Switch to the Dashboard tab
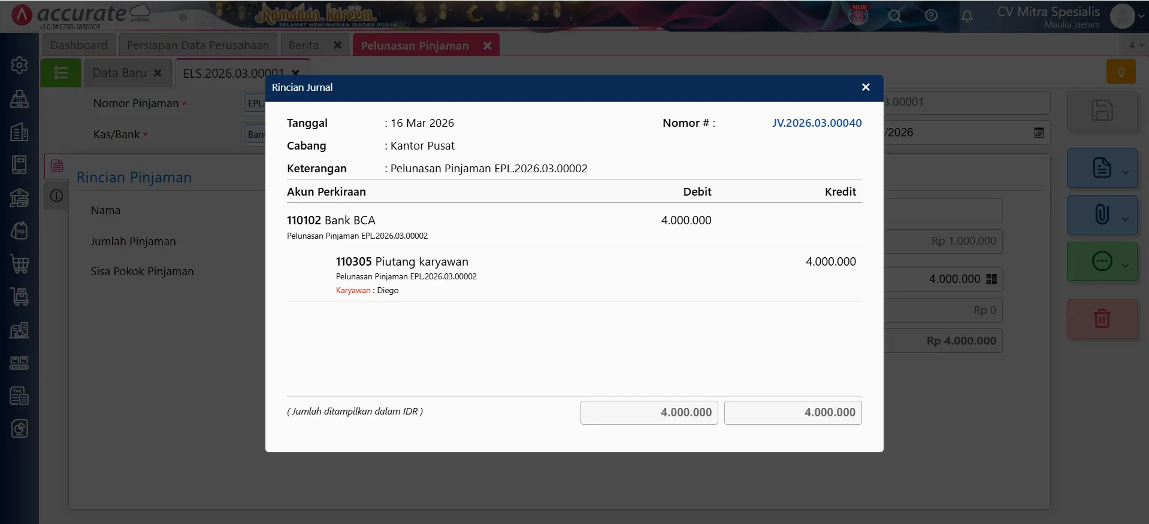1149x524 pixels. point(78,45)
